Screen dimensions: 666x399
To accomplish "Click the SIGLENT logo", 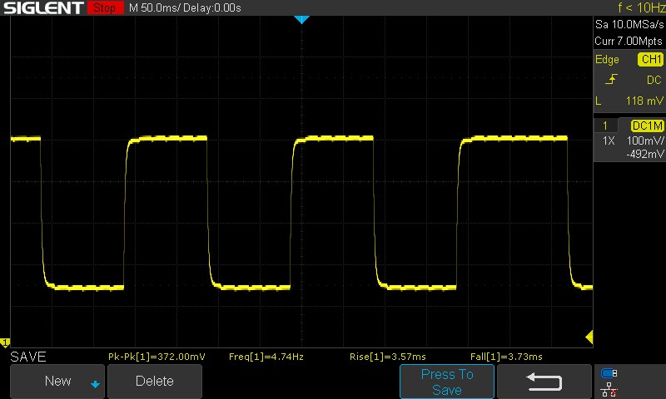I will (43, 7).
